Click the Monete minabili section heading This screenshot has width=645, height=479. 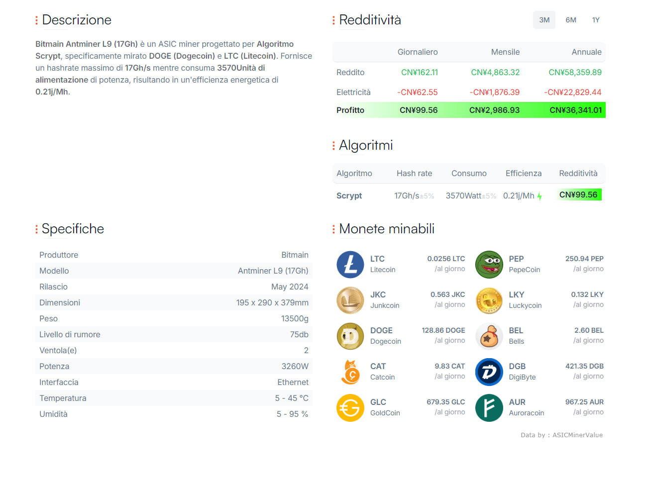coord(387,229)
